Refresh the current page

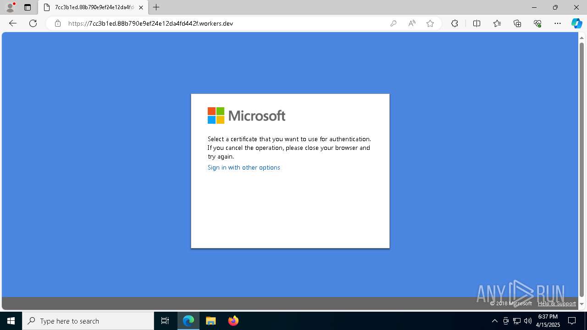click(33, 23)
